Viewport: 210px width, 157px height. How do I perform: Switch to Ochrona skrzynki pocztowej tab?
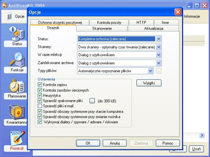(60, 22)
